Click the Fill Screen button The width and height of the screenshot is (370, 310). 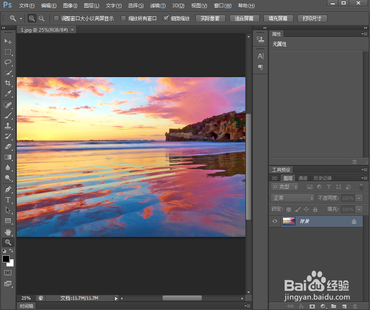(x=278, y=18)
